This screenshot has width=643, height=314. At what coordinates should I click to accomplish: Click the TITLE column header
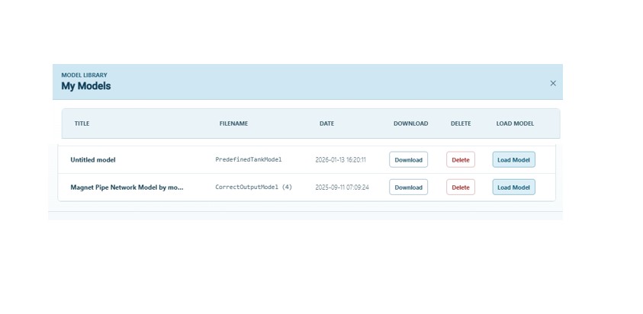[82, 123]
